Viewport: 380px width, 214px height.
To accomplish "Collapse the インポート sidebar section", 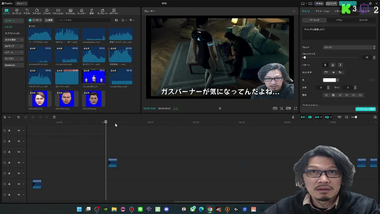I will tap(14, 21).
